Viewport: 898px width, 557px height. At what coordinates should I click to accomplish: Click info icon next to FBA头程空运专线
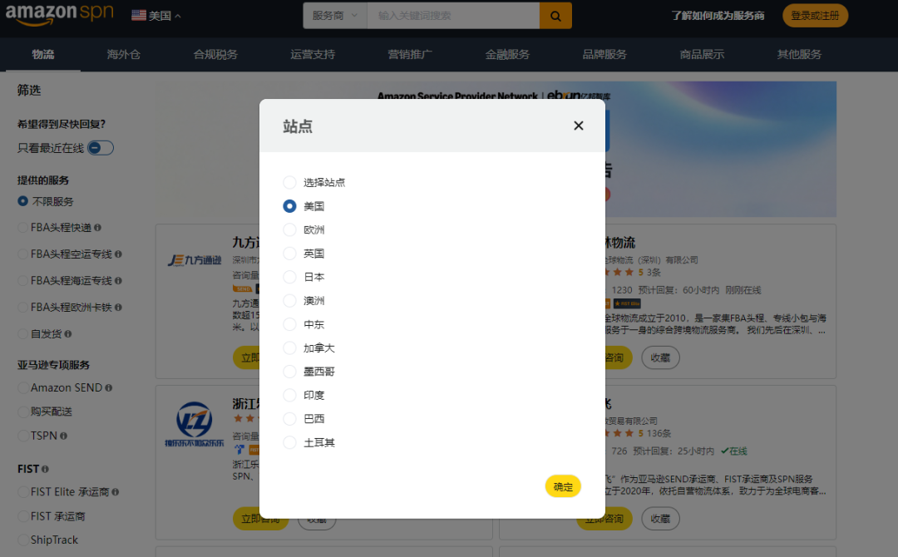coord(118,254)
